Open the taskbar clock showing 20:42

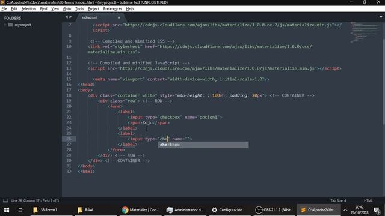click(x=360, y=210)
